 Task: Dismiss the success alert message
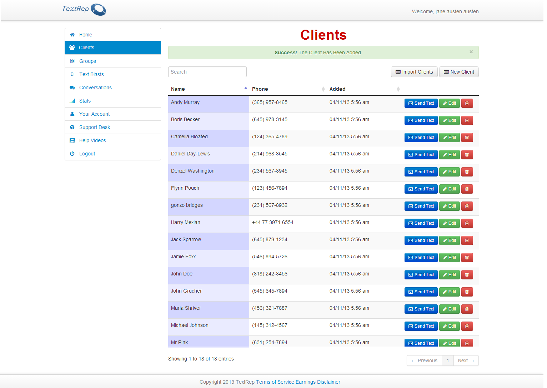pos(471,52)
